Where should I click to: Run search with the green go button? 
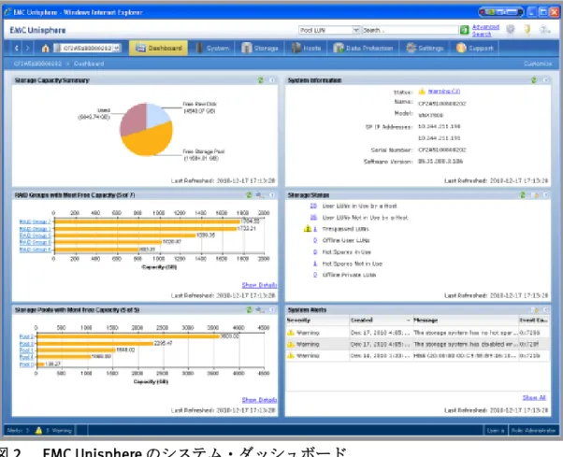pos(464,30)
